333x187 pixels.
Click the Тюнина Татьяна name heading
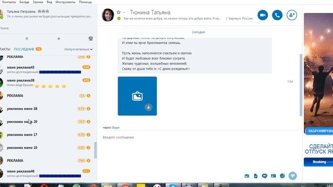click(x=150, y=12)
